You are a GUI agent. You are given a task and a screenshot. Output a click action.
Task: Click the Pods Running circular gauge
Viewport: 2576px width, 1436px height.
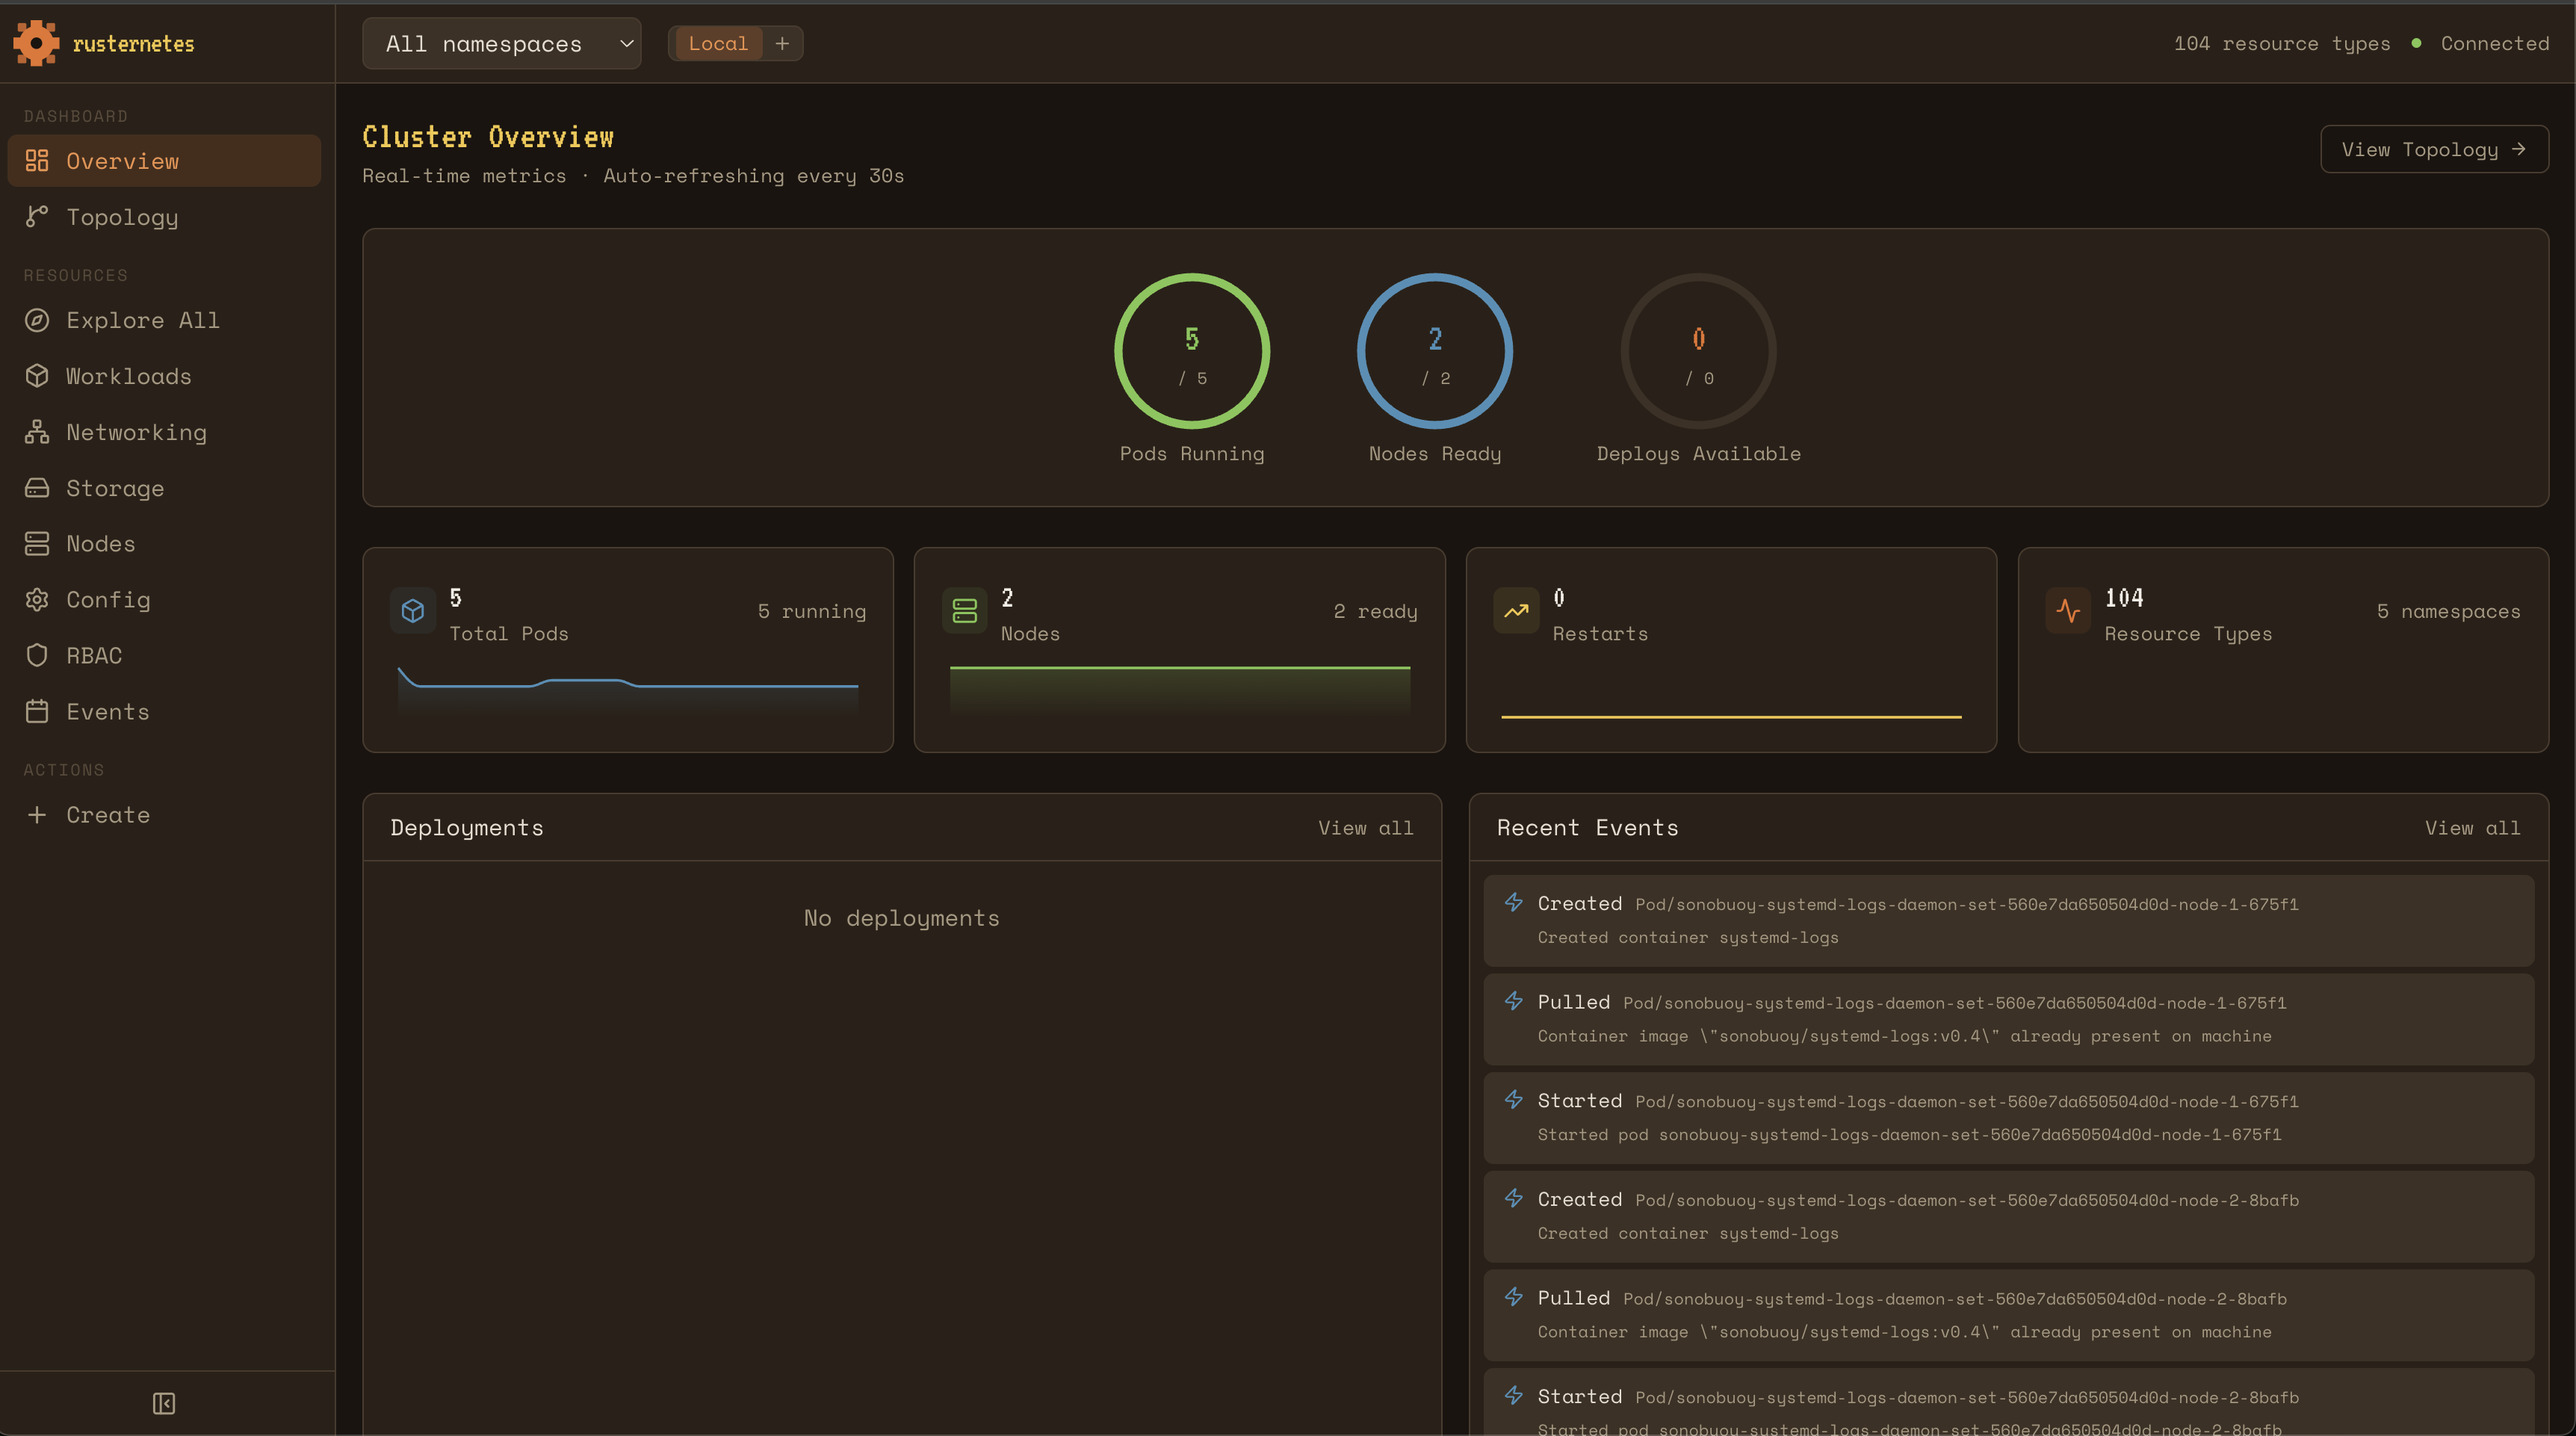1192,351
